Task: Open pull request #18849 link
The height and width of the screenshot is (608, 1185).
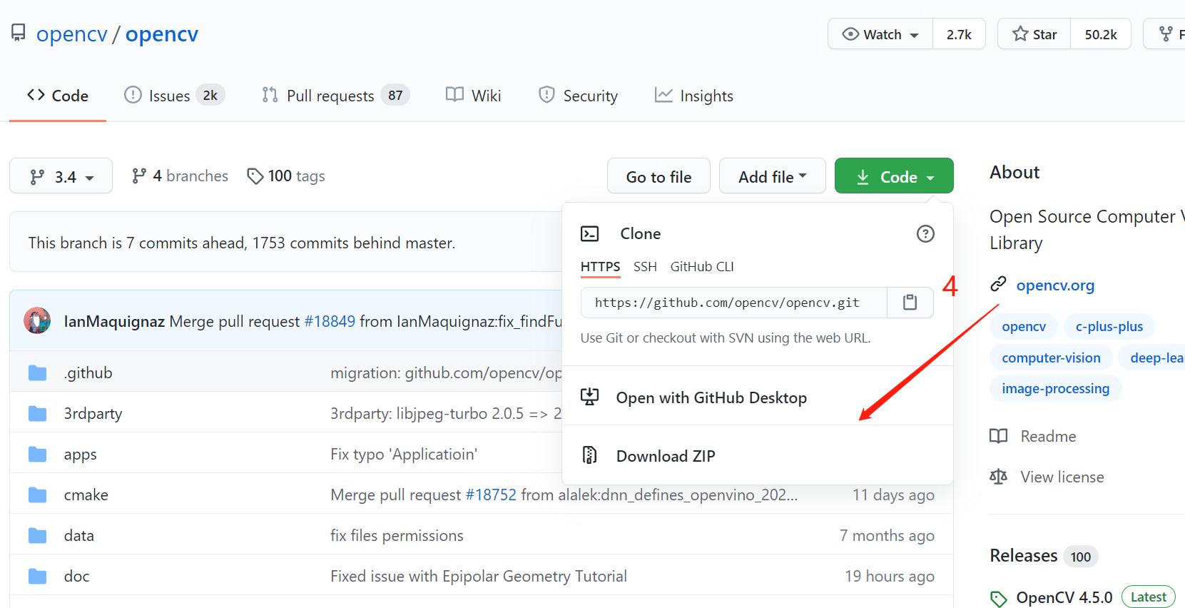Action: pyautogui.click(x=330, y=321)
